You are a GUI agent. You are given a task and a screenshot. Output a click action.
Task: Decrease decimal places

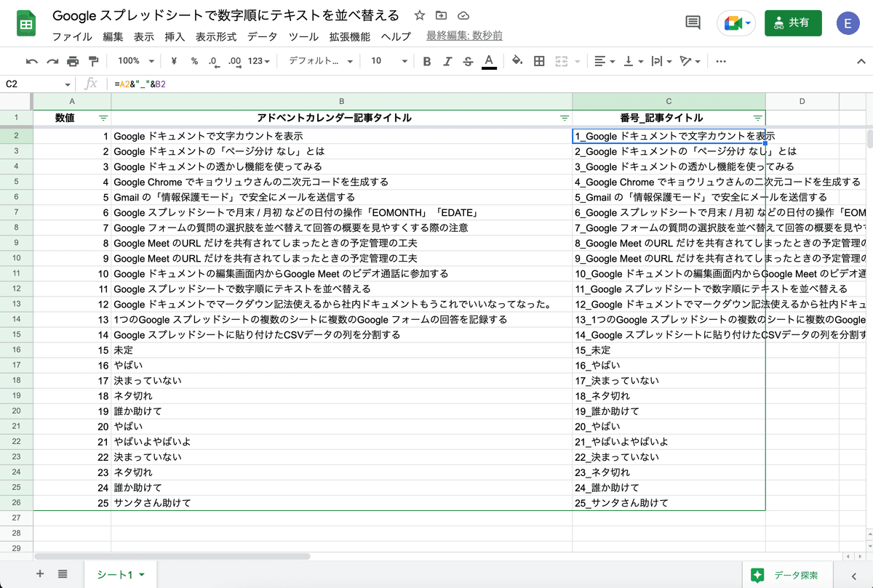tap(213, 61)
